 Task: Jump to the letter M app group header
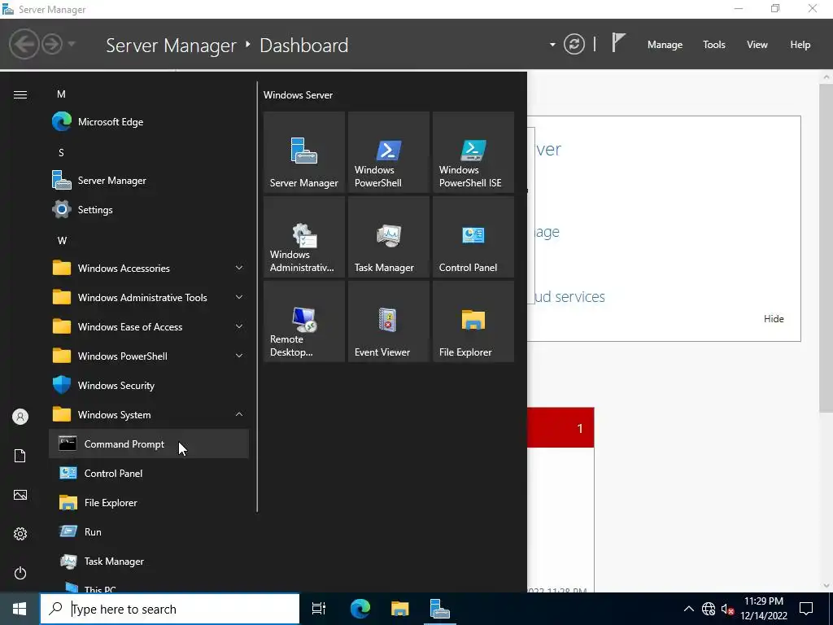pyautogui.click(x=61, y=94)
